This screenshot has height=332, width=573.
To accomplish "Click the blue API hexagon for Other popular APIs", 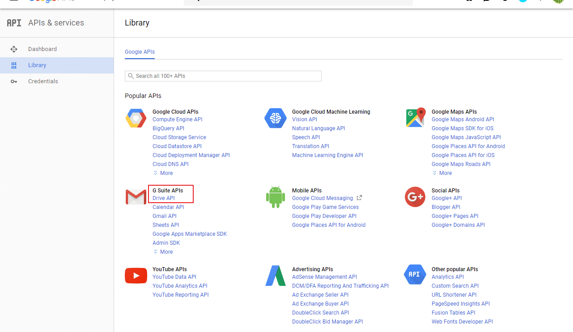I will (415, 274).
